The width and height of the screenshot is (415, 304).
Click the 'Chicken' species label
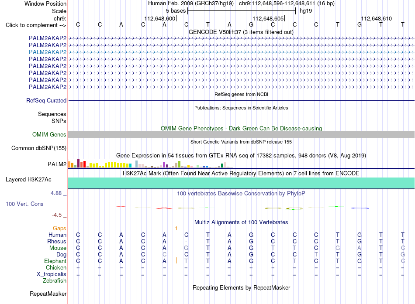(x=56, y=267)
